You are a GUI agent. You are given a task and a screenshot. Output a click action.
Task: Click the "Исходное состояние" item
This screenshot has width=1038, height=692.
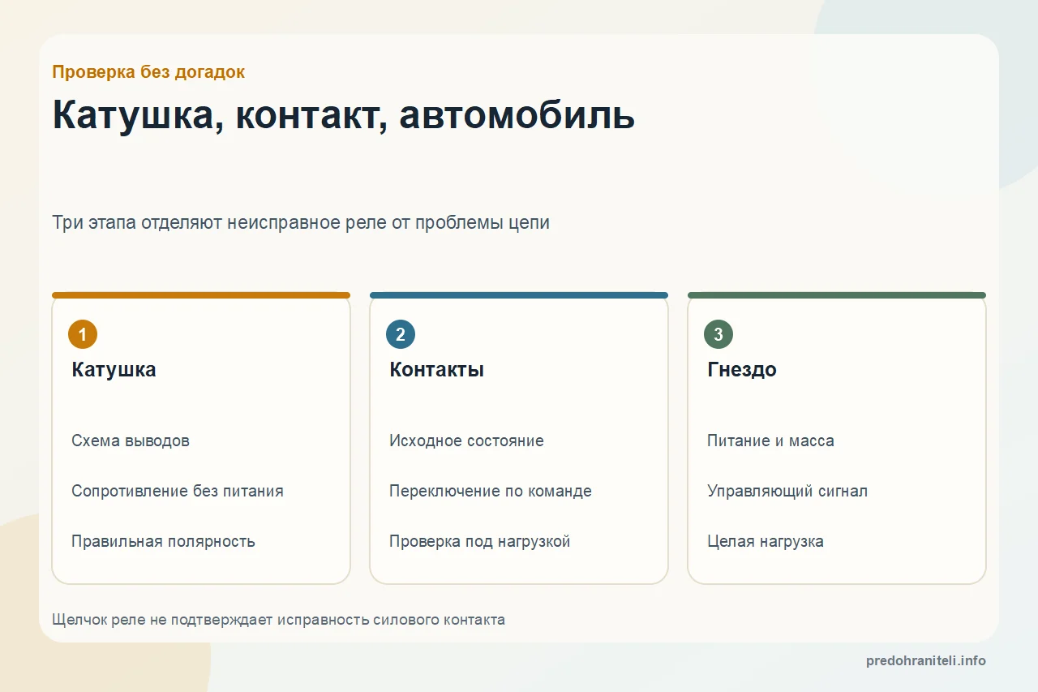466,441
